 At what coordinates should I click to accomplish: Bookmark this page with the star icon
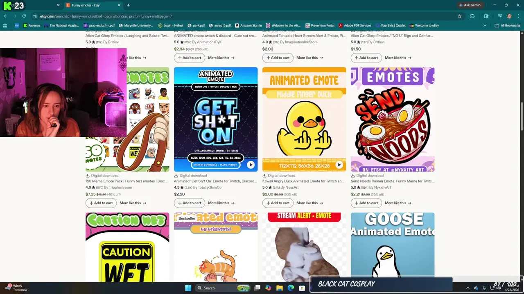click(x=460, y=16)
